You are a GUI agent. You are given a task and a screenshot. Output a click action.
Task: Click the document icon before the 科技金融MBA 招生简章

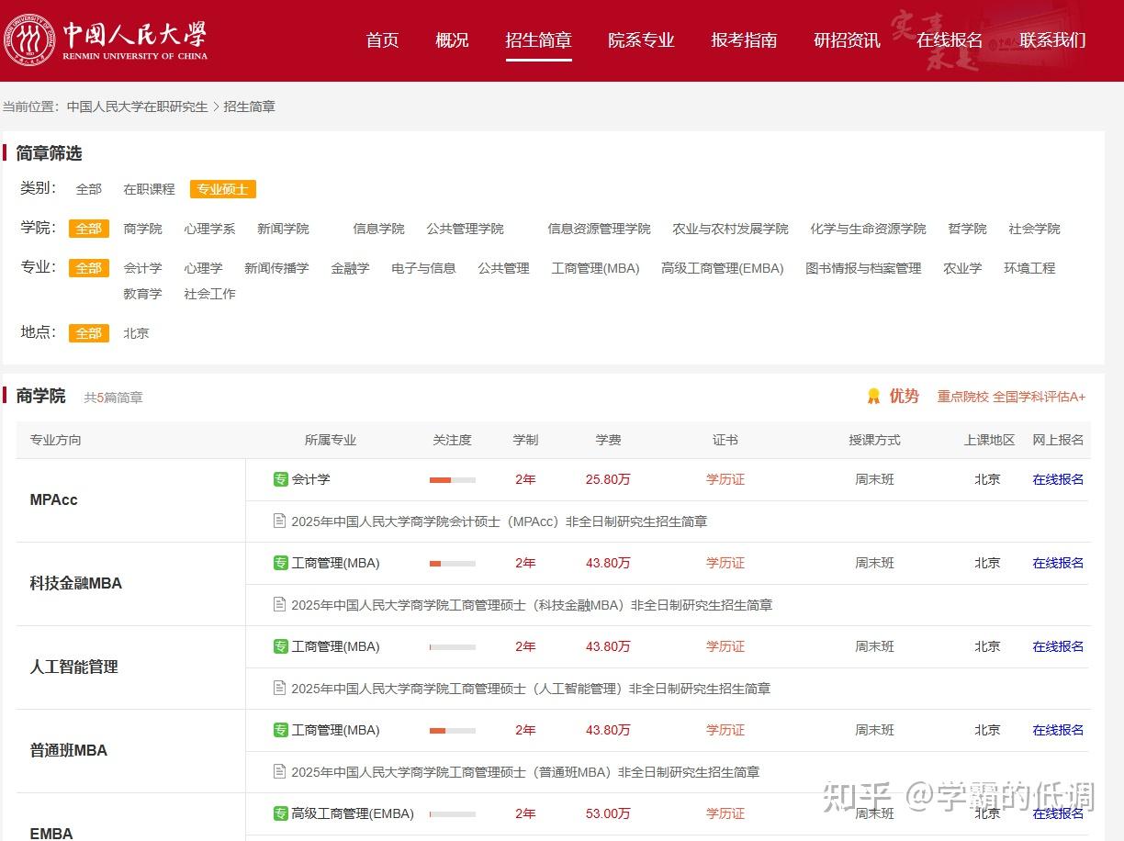(x=280, y=604)
